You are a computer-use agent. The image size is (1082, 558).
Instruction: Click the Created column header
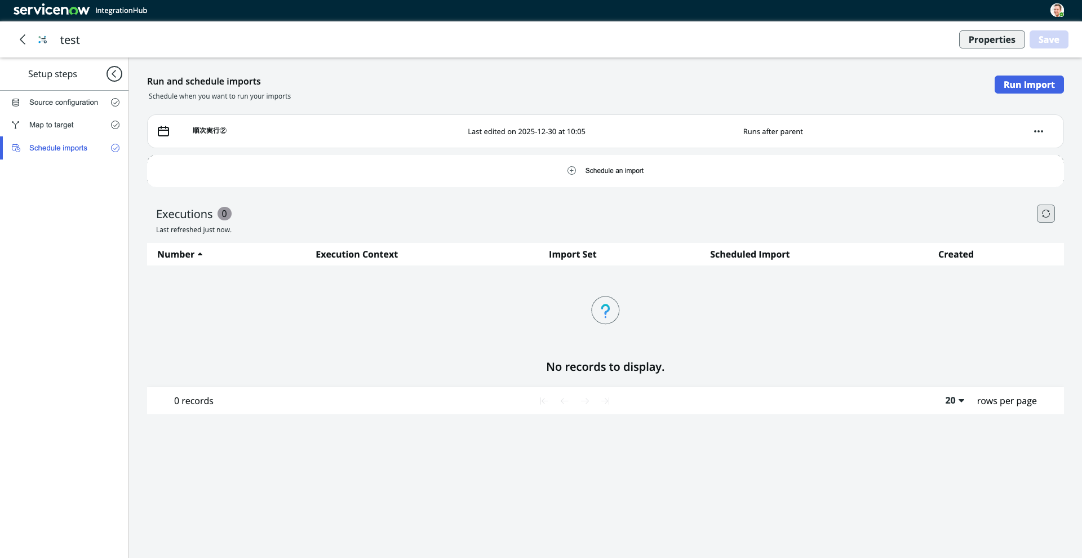click(956, 254)
